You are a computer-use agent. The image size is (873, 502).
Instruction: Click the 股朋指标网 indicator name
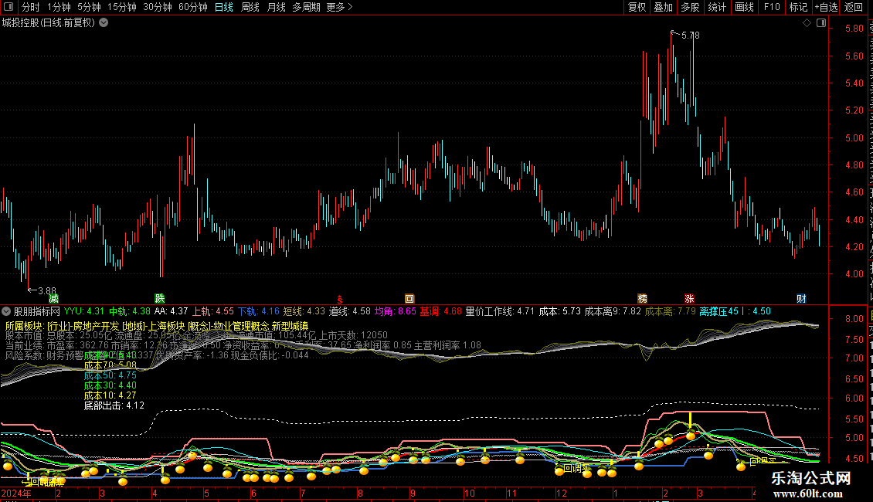(x=37, y=312)
